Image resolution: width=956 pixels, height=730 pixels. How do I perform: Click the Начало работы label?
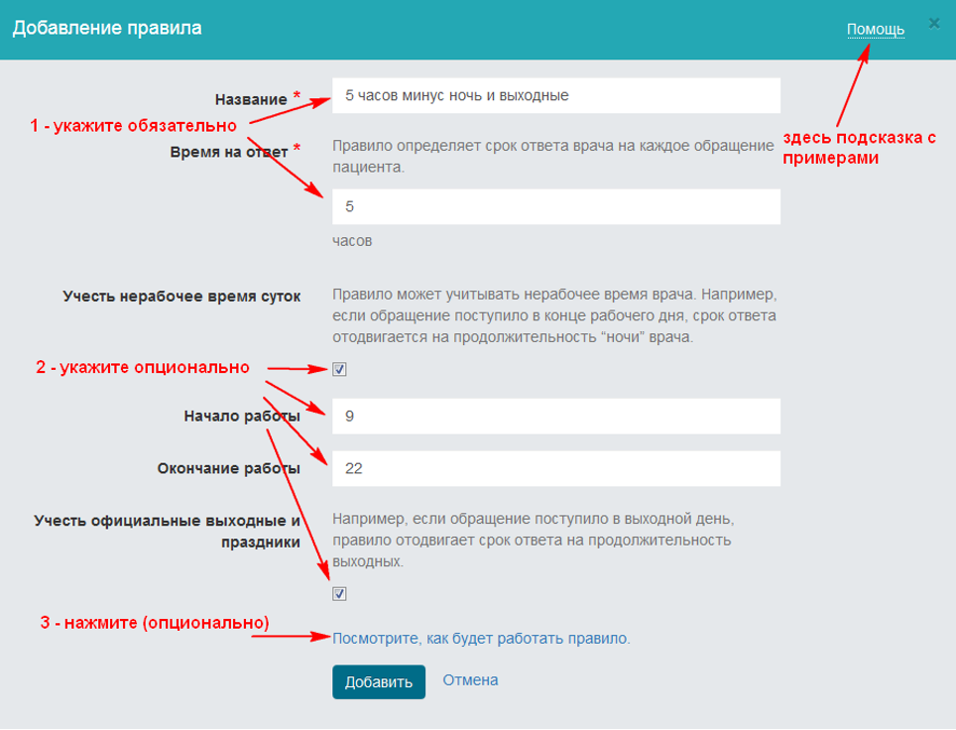(242, 417)
